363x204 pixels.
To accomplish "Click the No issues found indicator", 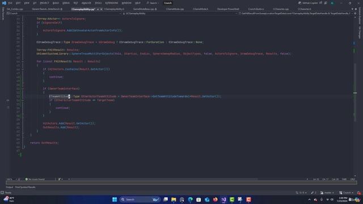I will coord(35,179).
